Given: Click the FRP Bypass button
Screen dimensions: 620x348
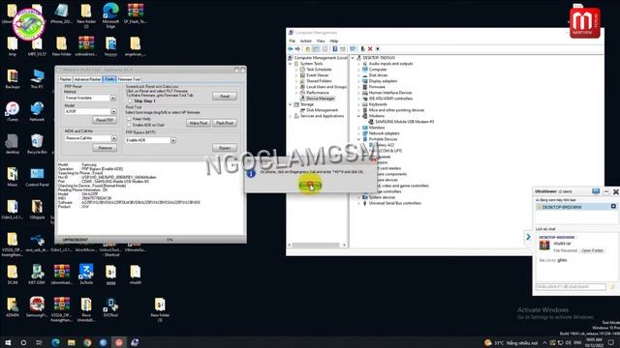Looking at the screenshot, I should [x=225, y=148].
